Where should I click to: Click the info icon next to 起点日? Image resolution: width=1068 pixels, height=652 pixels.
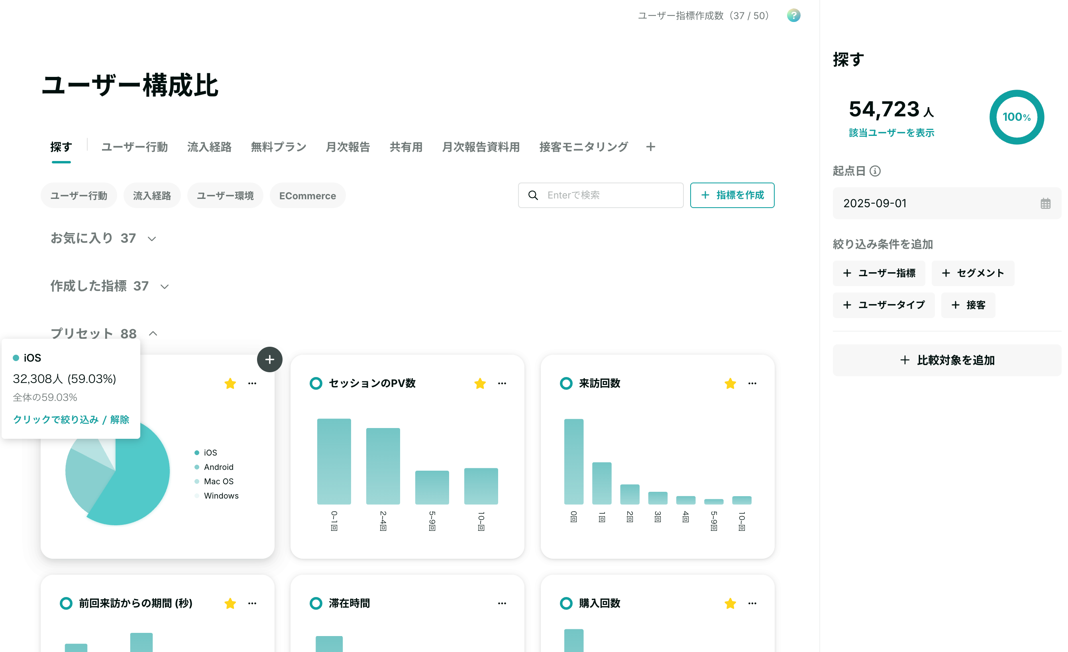(875, 171)
